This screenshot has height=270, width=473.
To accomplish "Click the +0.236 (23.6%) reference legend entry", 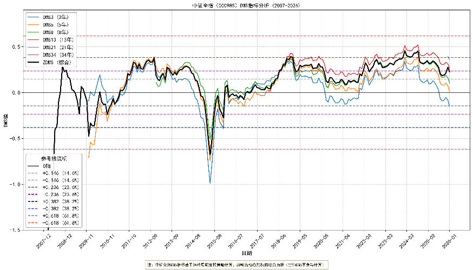I will click(54, 187).
